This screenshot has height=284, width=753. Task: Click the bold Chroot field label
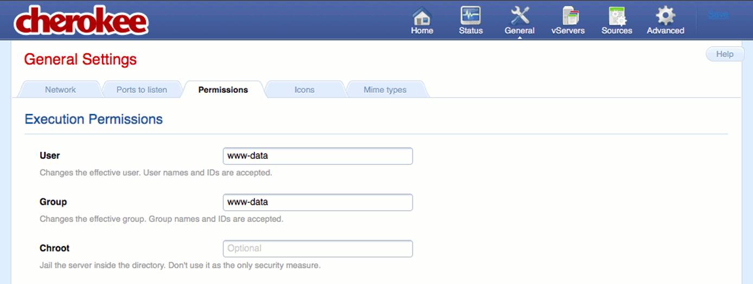pyautogui.click(x=55, y=248)
